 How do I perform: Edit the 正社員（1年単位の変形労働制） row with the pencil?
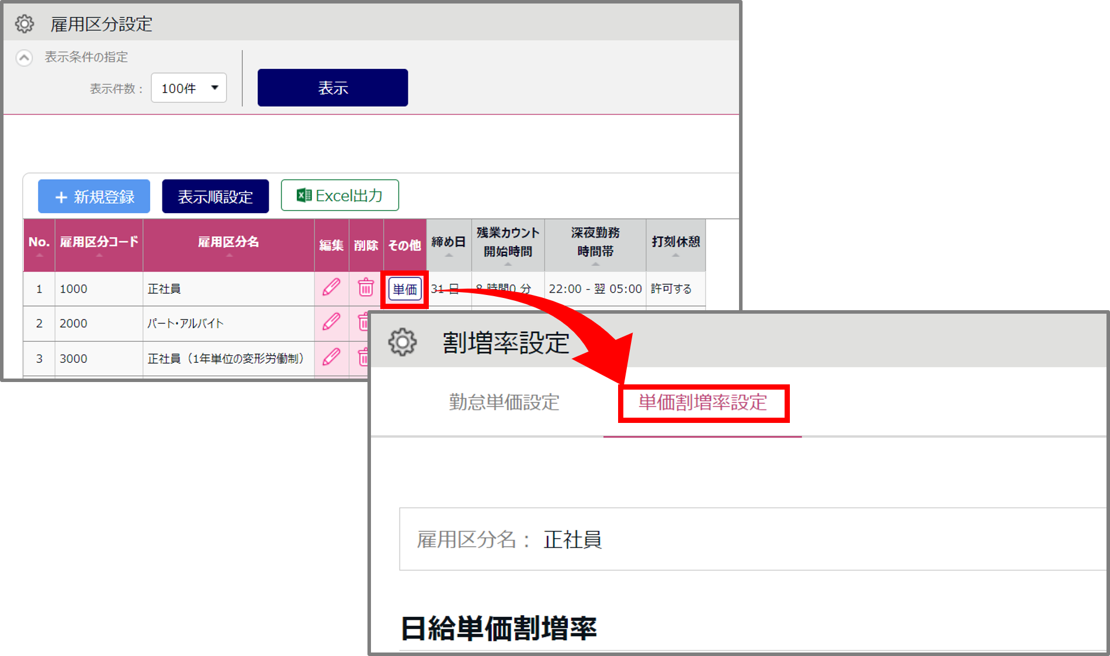pyautogui.click(x=331, y=357)
